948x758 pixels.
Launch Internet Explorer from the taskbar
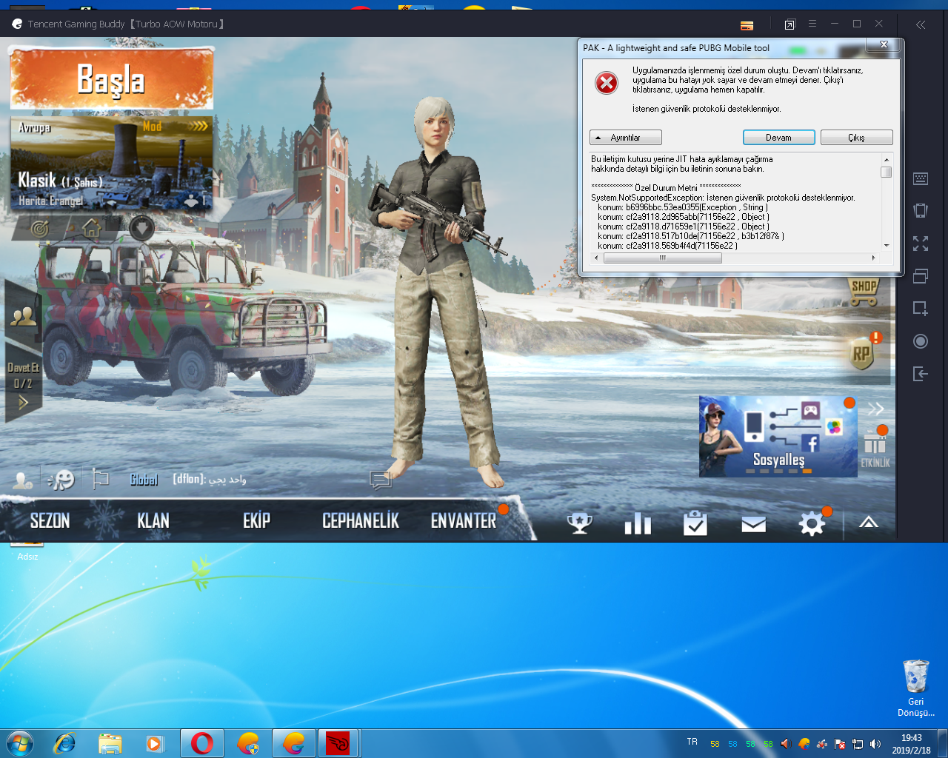point(64,743)
